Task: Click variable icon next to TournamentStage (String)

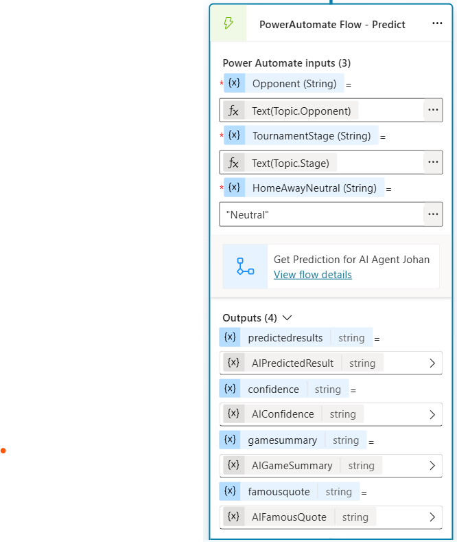Action: (x=234, y=135)
